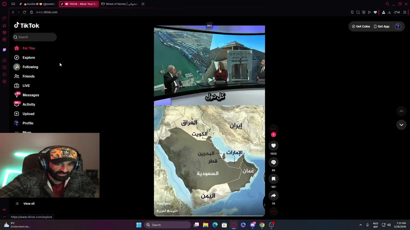
Task: Open Microsoft Store from taskbar
Action: tap(225, 225)
